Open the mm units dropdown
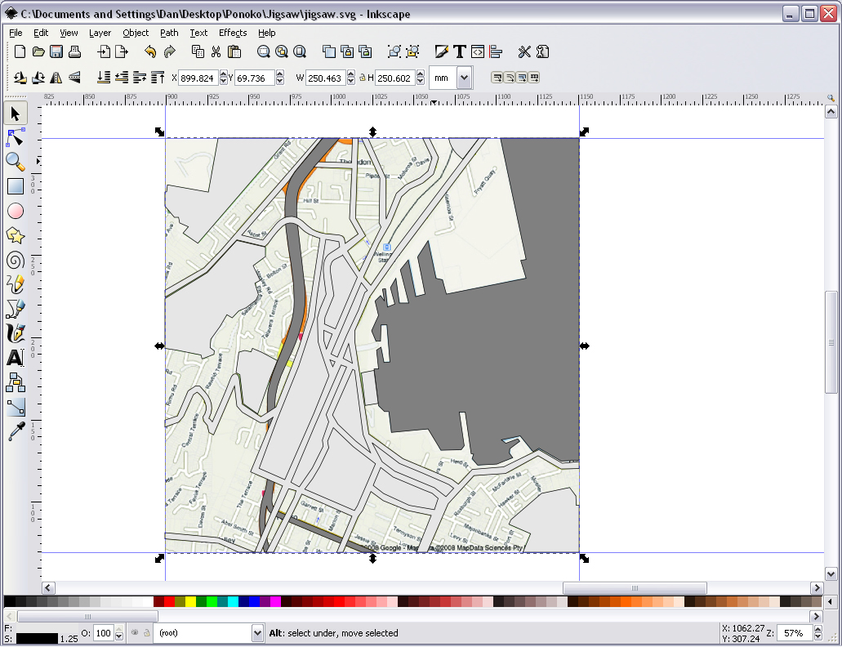Viewport: 842px width, 647px height. 465,78
